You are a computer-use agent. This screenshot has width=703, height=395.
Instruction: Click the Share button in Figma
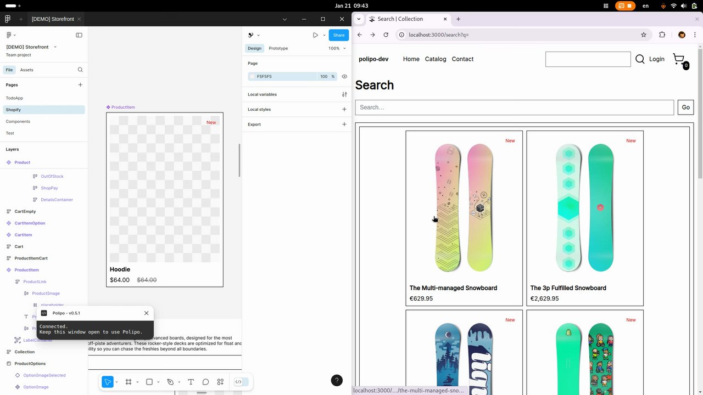339,35
